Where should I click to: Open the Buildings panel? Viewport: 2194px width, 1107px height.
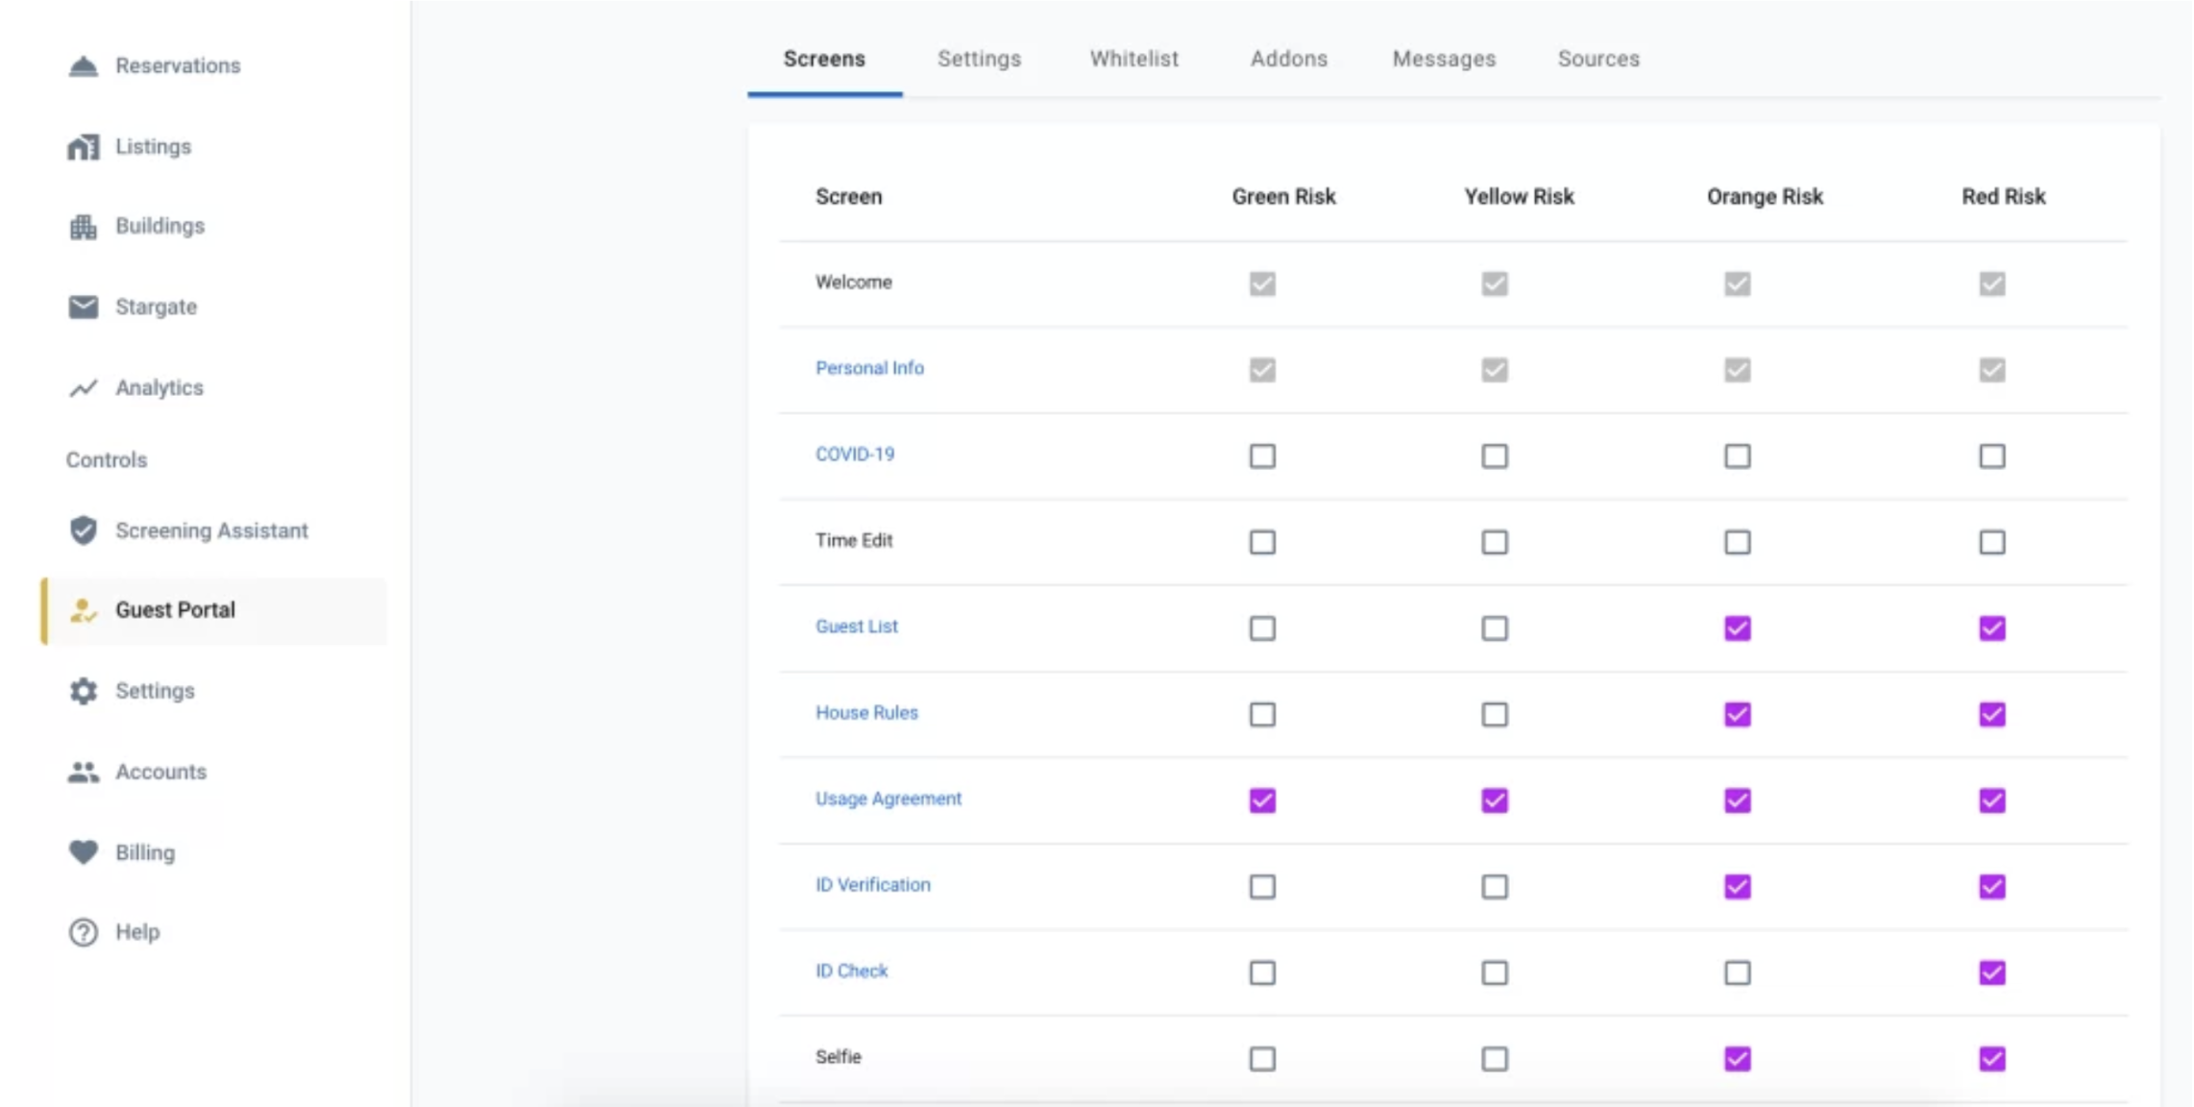84,226
